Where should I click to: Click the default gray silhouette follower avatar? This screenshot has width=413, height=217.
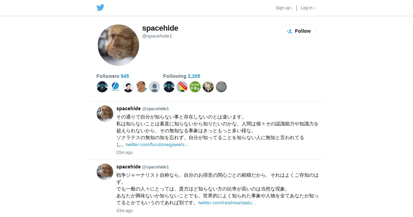(x=155, y=87)
